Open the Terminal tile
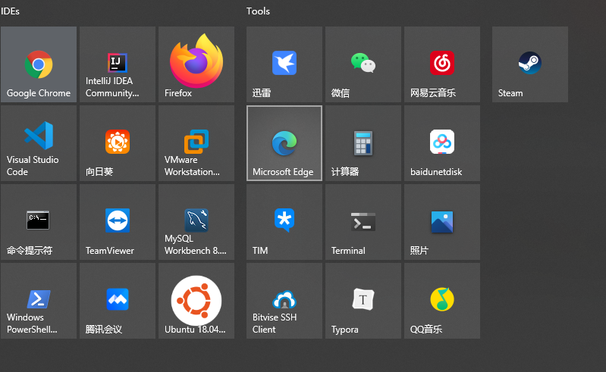The image size is (606, 372). [x=363, y=222]
